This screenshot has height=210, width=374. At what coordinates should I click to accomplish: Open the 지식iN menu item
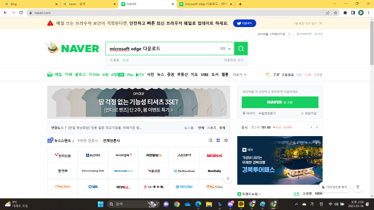pos(94,74)
